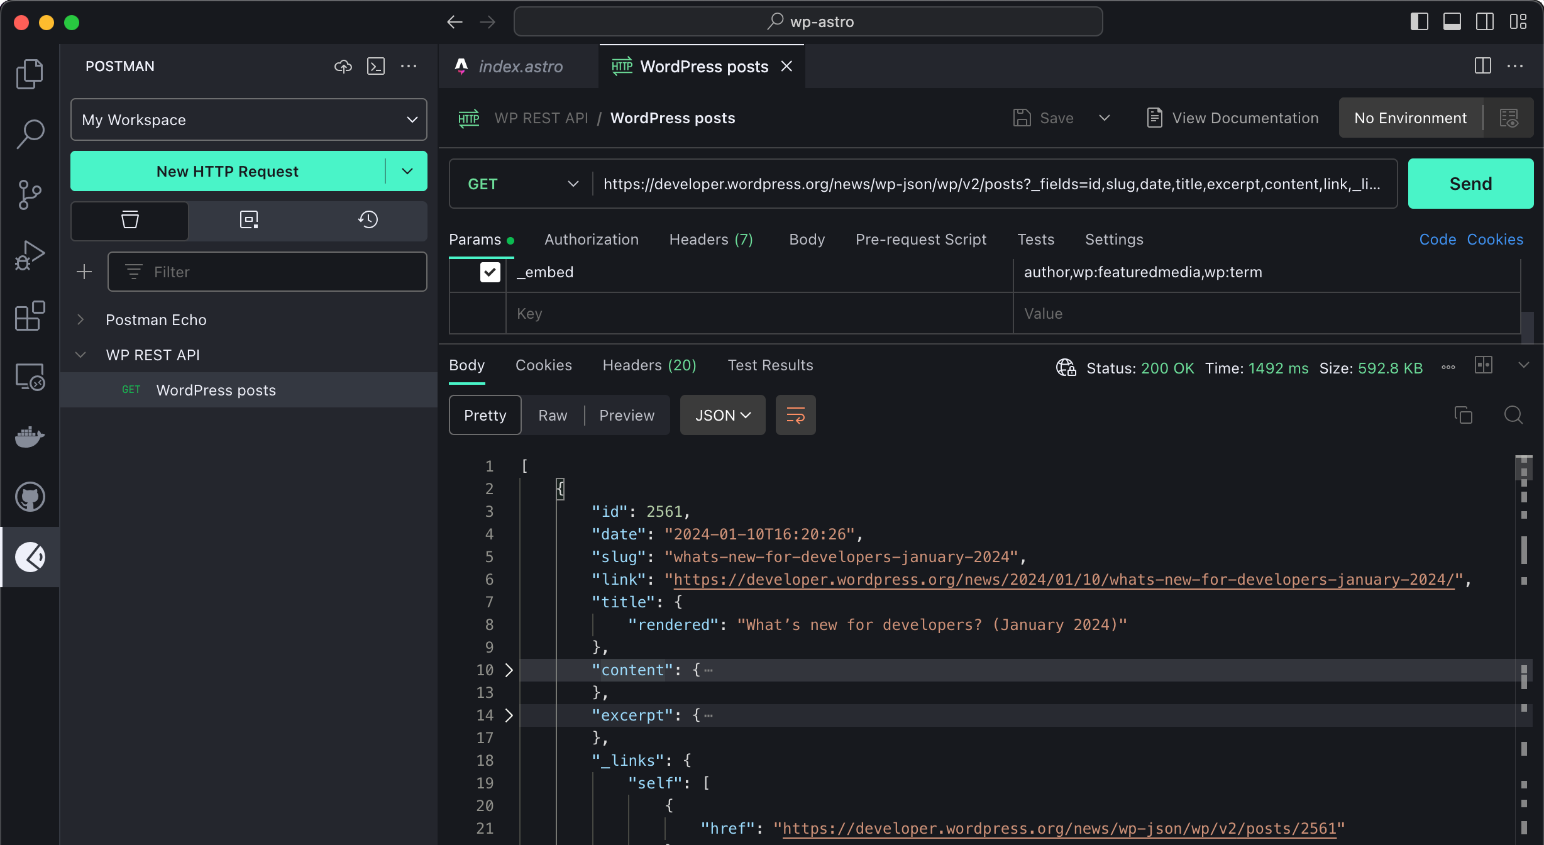Open Remote Explorer view

[30, 377]
